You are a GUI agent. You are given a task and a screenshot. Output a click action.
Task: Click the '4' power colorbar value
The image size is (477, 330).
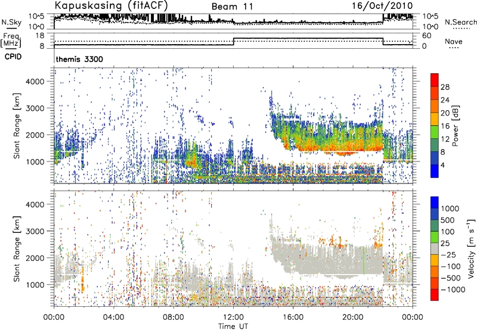point(442,166)
